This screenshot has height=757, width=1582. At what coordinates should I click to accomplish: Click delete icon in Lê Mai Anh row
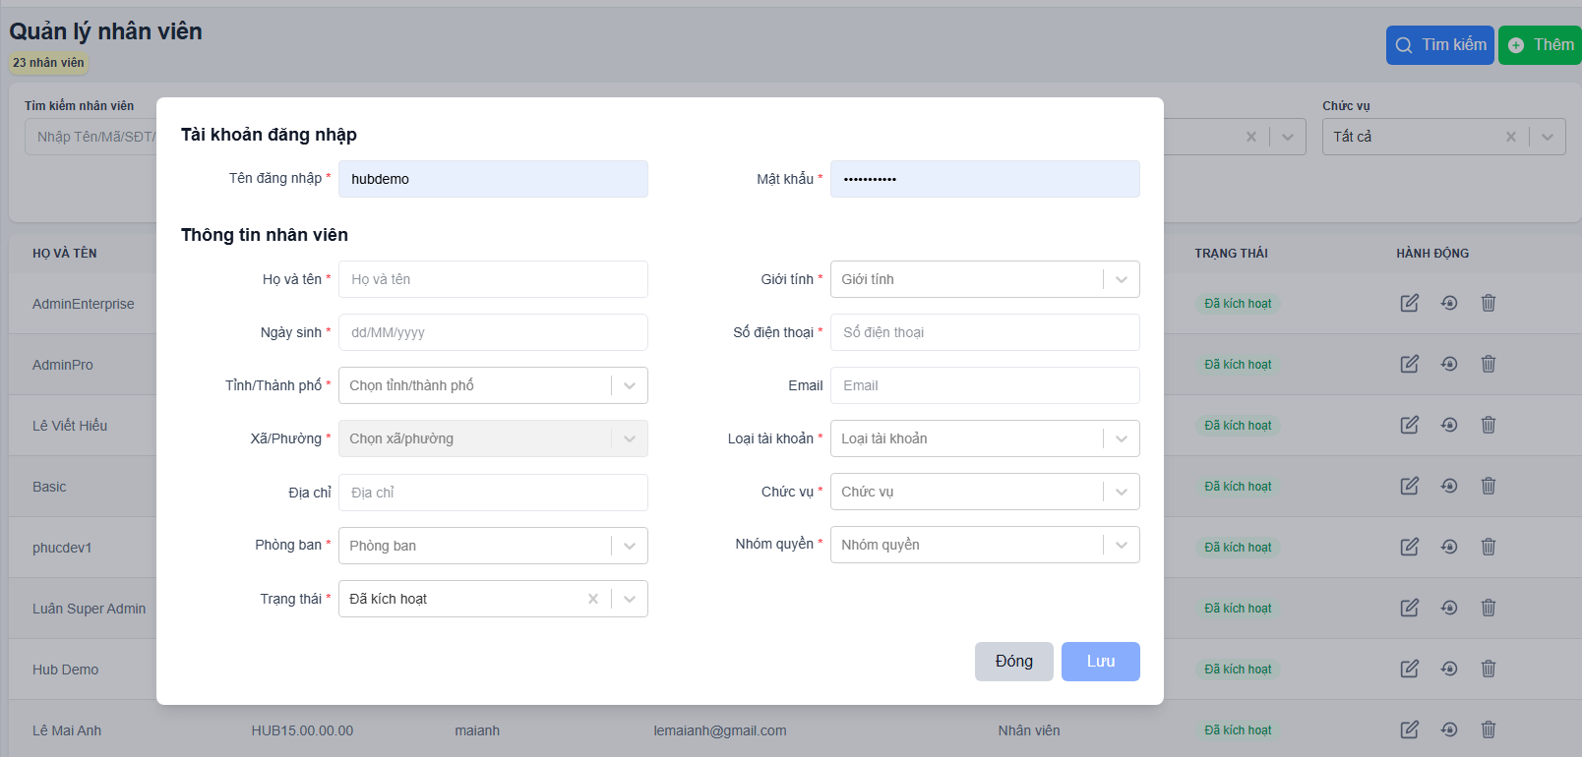[1488, 729]
